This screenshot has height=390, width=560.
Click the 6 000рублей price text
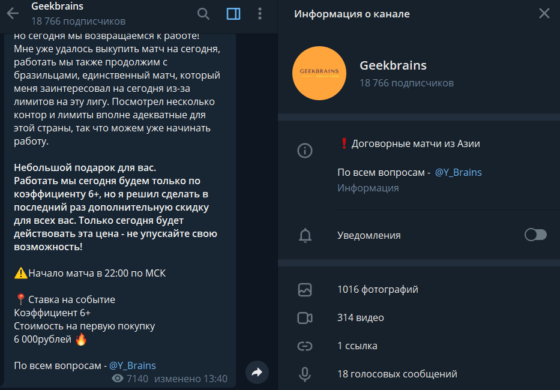(x=43, y=339)
